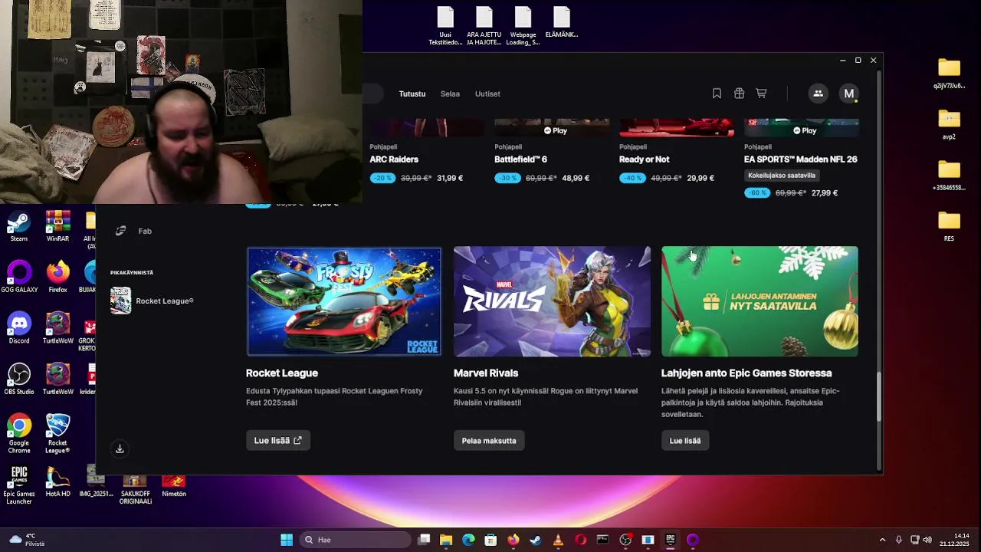Select the Firefox desktop shortcut
This screenshot has width=981, height=552.
click(57, 278)
